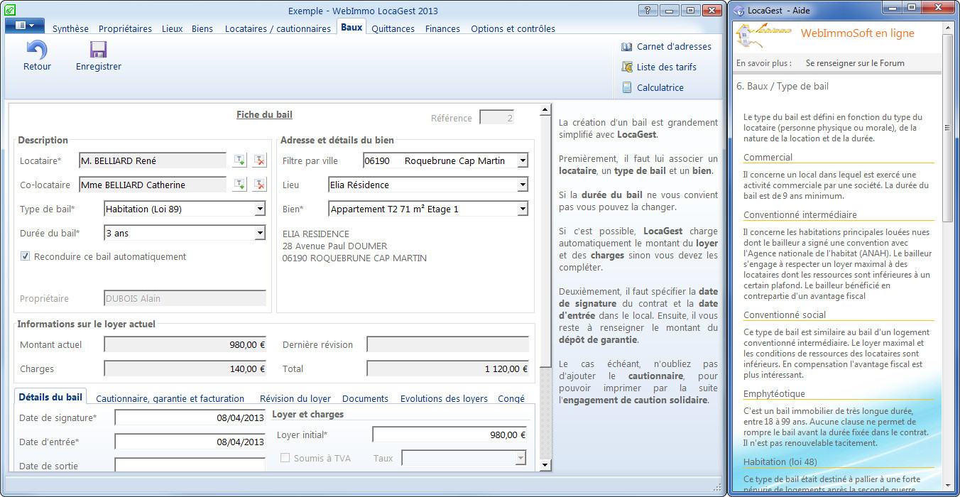Viewport: 960px width, 497px height.
Task: Click the Co-locataire name field
Action: tap(153, 185)
